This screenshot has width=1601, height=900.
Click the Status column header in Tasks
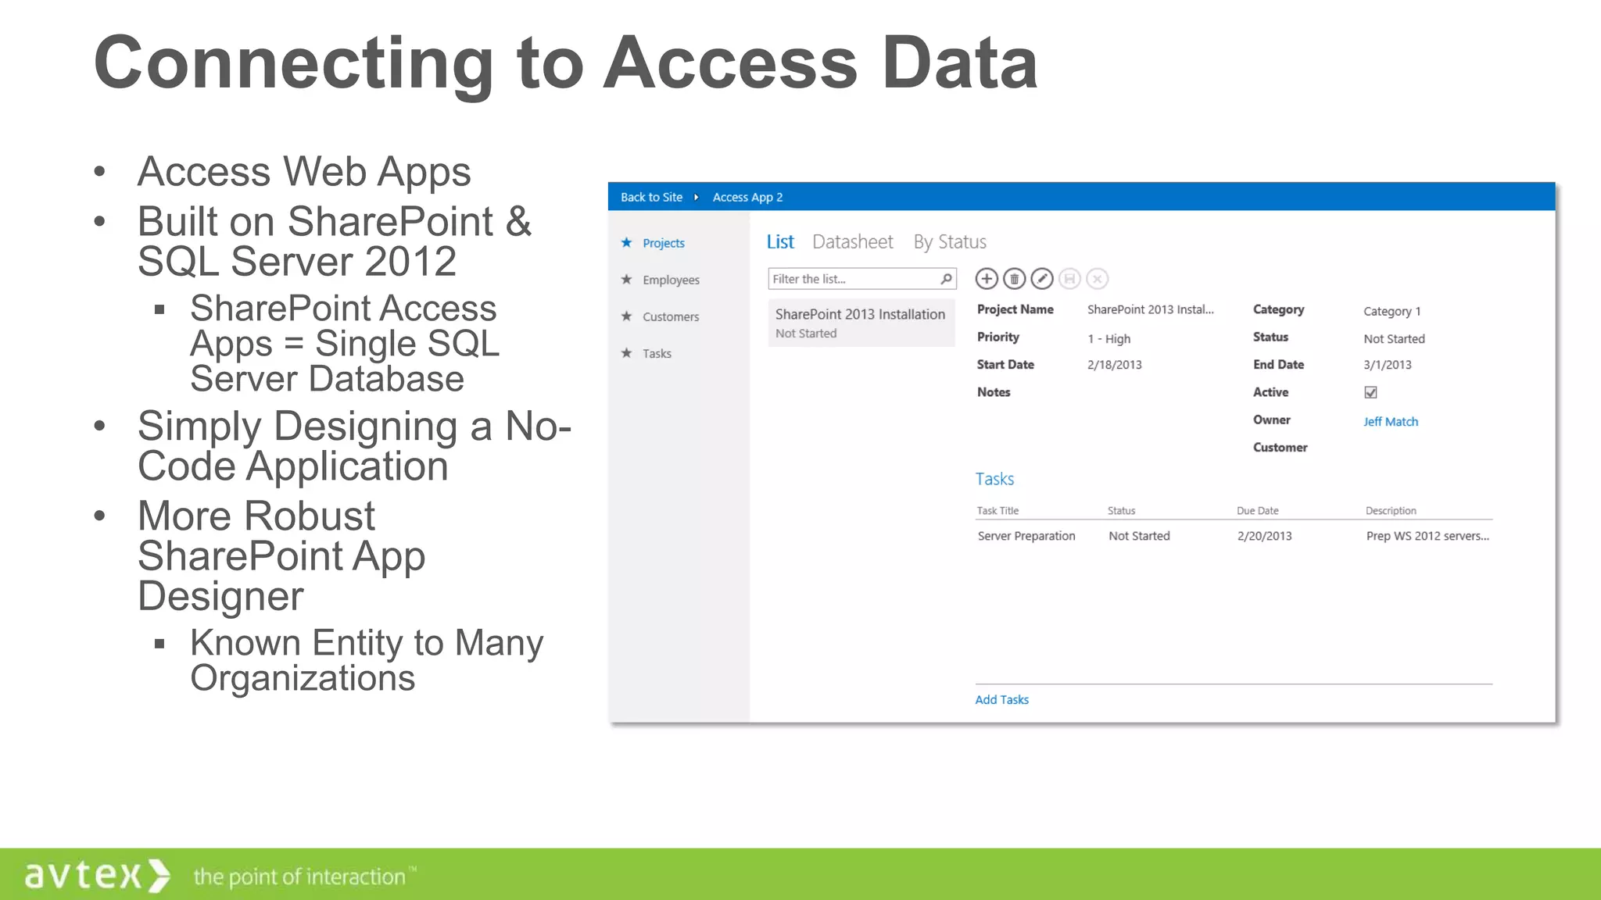tap(1121, 510)
